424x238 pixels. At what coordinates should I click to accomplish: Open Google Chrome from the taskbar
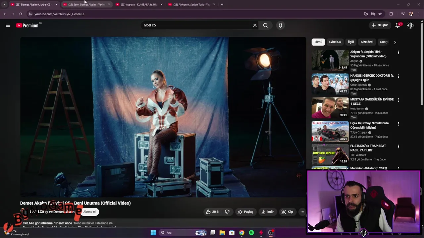(241, 233)
